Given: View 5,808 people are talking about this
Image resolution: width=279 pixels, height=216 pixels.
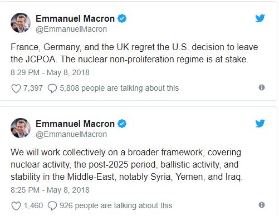Looking at the screenshot, I should click(119, 88).
